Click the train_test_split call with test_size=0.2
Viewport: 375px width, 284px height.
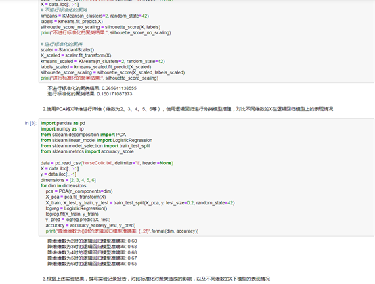[140, 203]
